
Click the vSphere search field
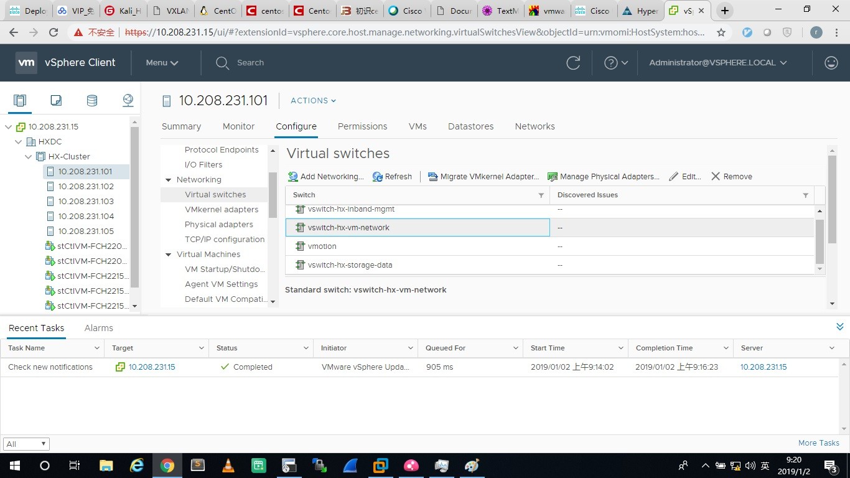250,62
